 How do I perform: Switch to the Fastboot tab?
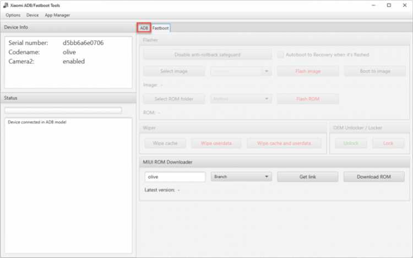pos(160,28)
